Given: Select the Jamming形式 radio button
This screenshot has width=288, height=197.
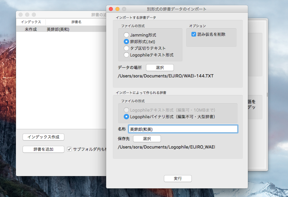Looking at the screenshot, I should [x=126, y=35].
